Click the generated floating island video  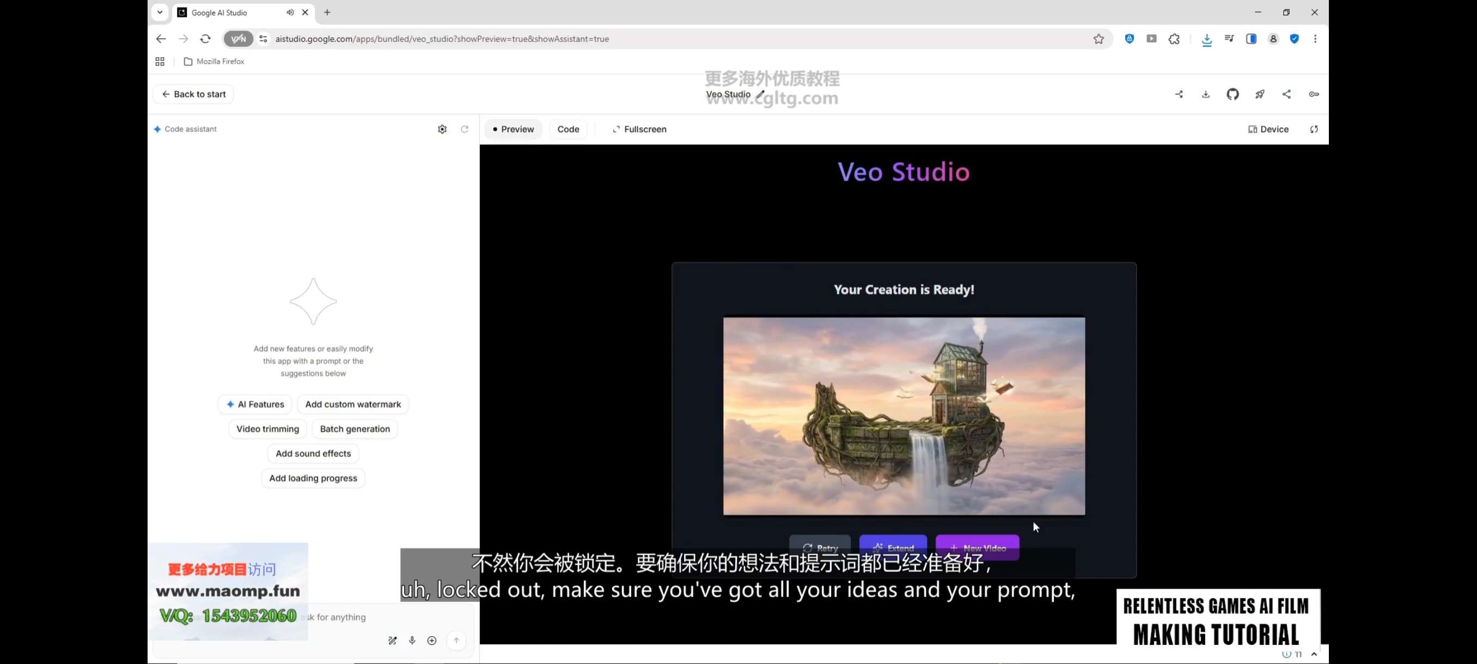point(904,416)
